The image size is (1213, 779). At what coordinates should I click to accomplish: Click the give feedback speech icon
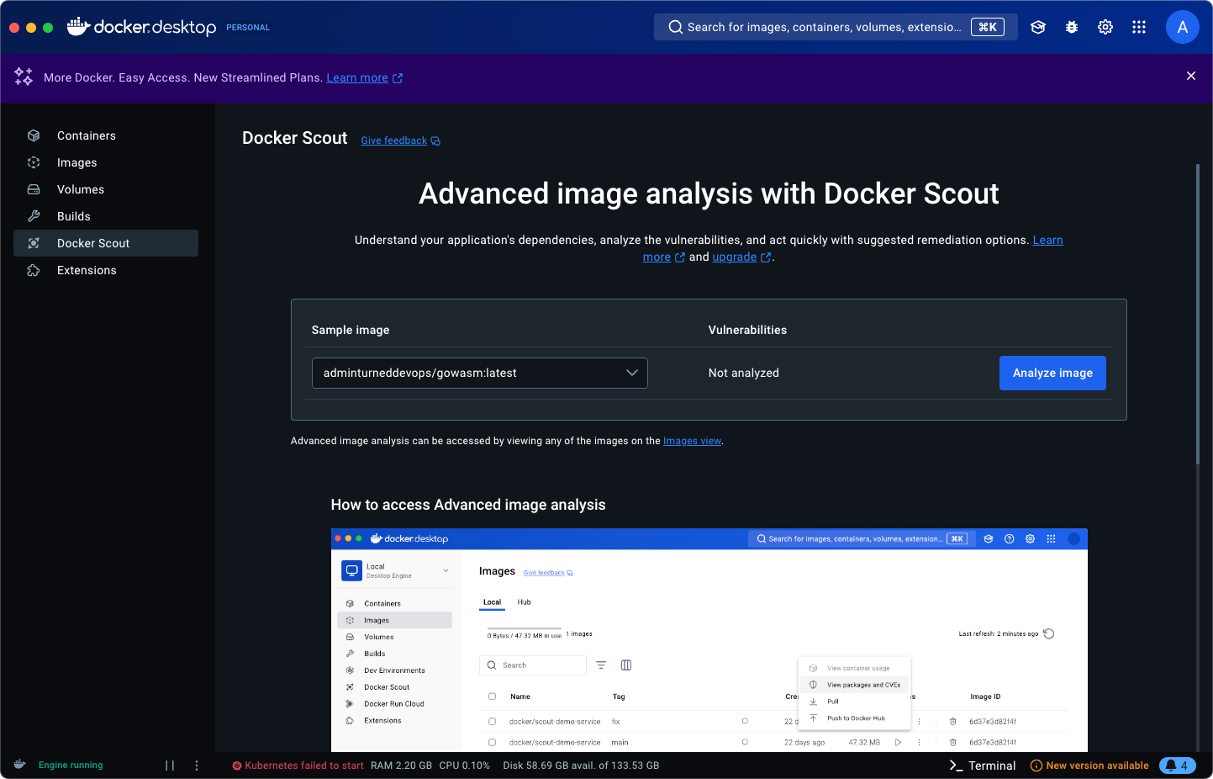click(435, 141)
